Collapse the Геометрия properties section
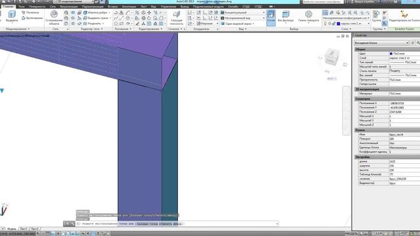The height and width of the screenshot is (236, 420). click(387, 99)
